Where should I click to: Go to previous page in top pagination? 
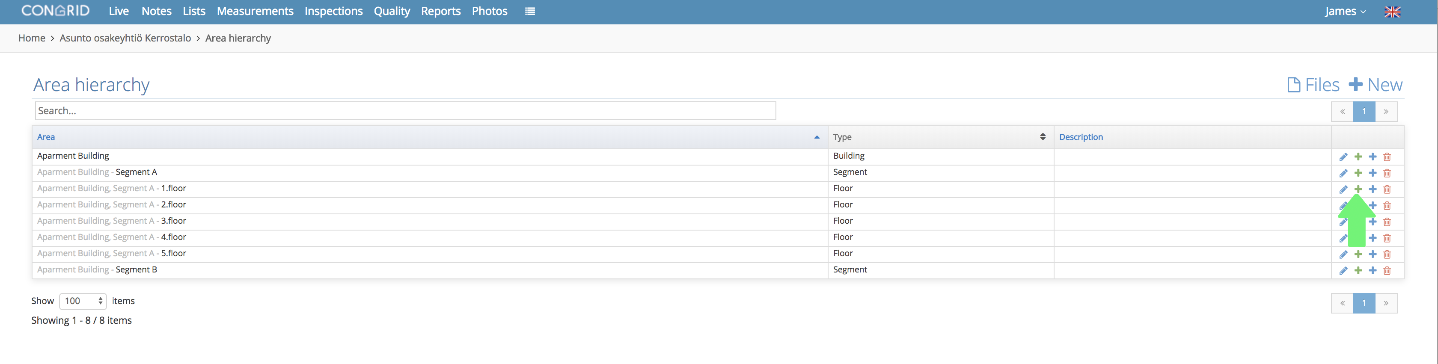(x=1343, y=112)
